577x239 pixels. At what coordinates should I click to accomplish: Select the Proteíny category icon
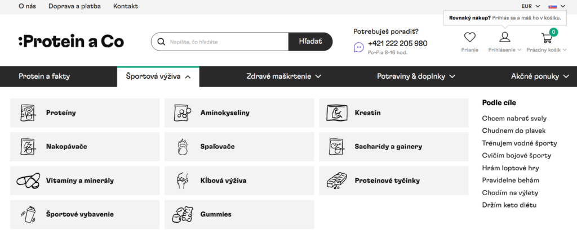point(28,112)
